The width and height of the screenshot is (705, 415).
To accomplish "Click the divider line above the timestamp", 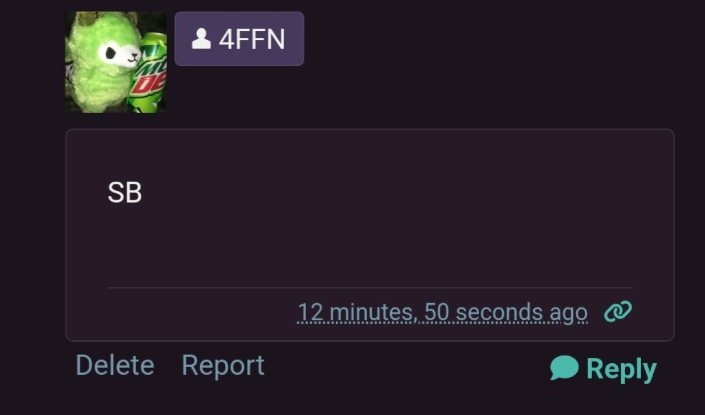I will tap(370, 287).
